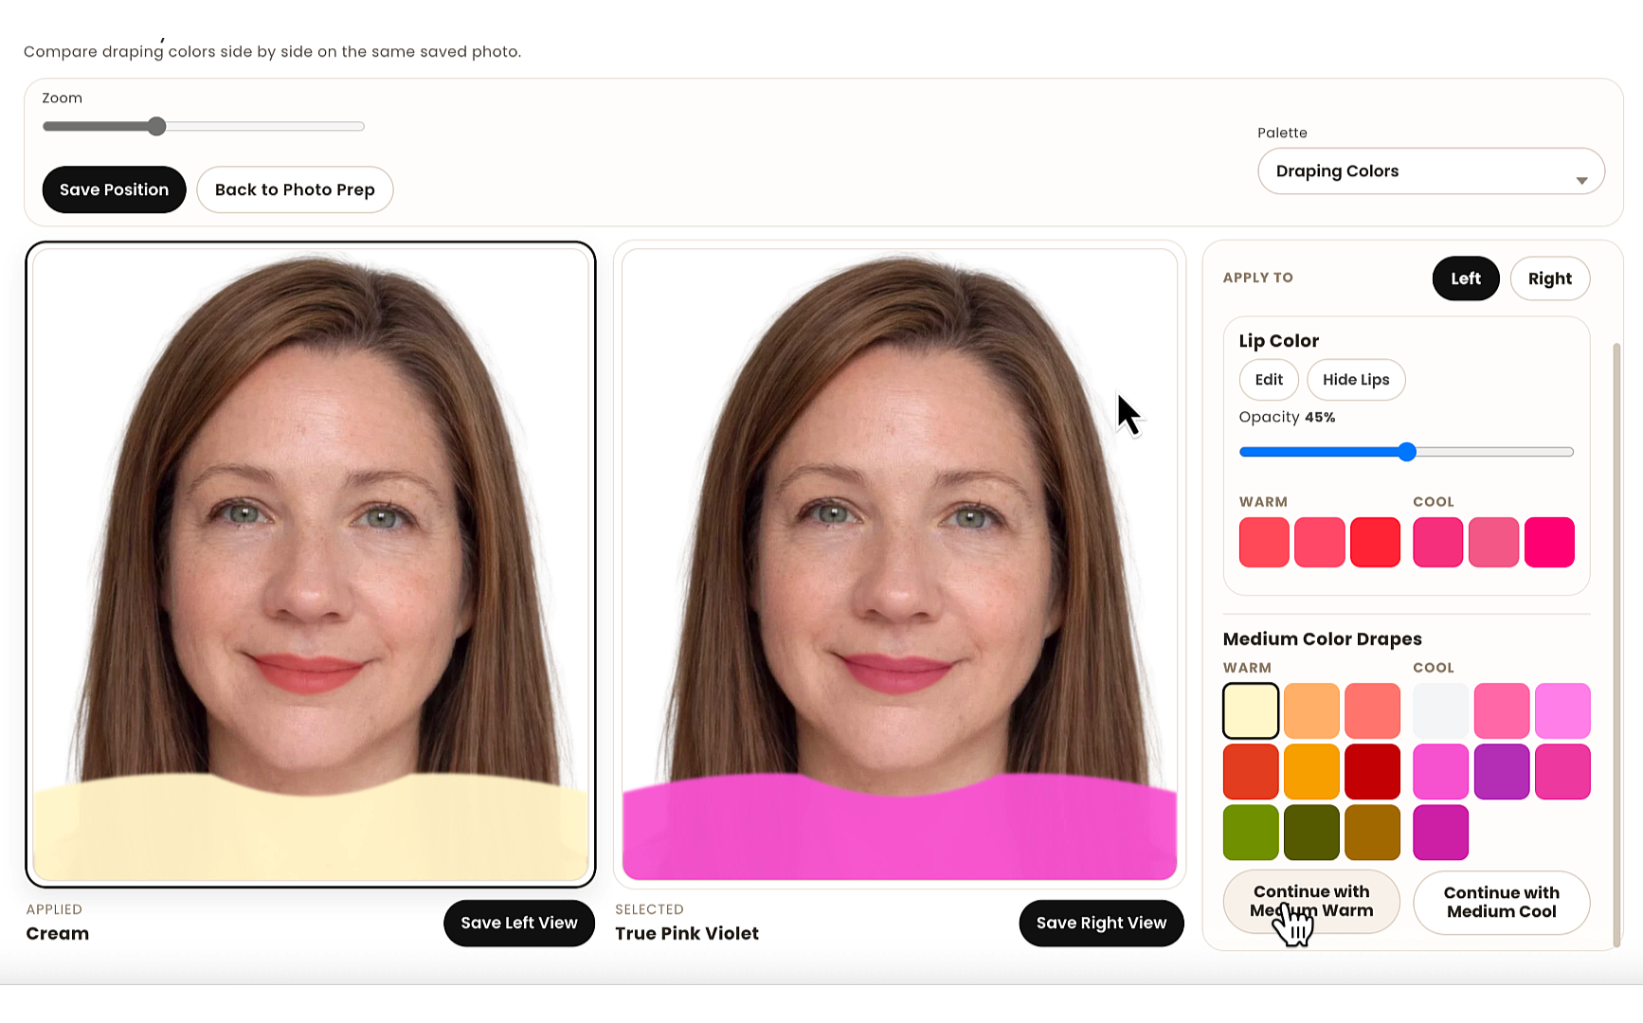1643x1023 pixels.
Task: Choose the purple cool drape swatch
Action: tap(1501, 770)
